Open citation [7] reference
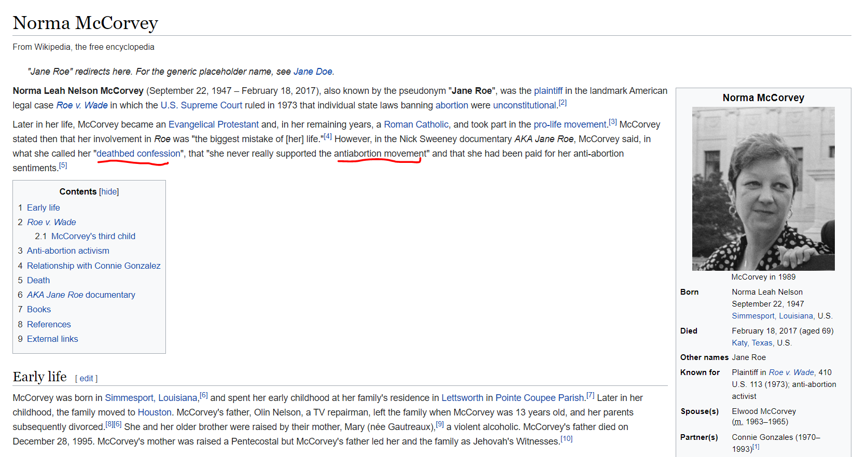The height and width of the screenshot is (457, 853). (591, 395)
